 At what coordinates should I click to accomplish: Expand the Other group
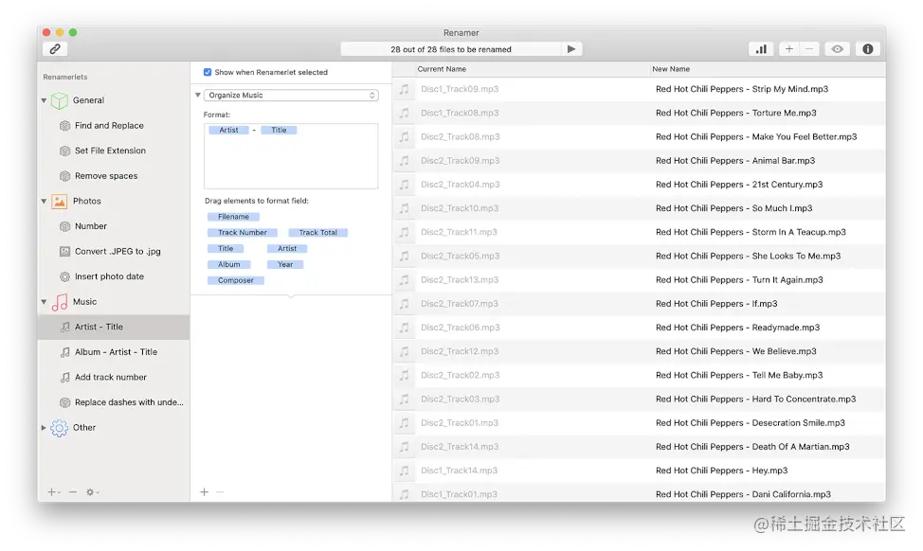[x=45, y=428]
